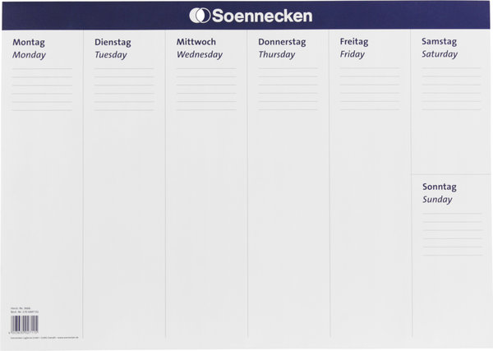Select the Mittwoch heading

tap(196, 42)
